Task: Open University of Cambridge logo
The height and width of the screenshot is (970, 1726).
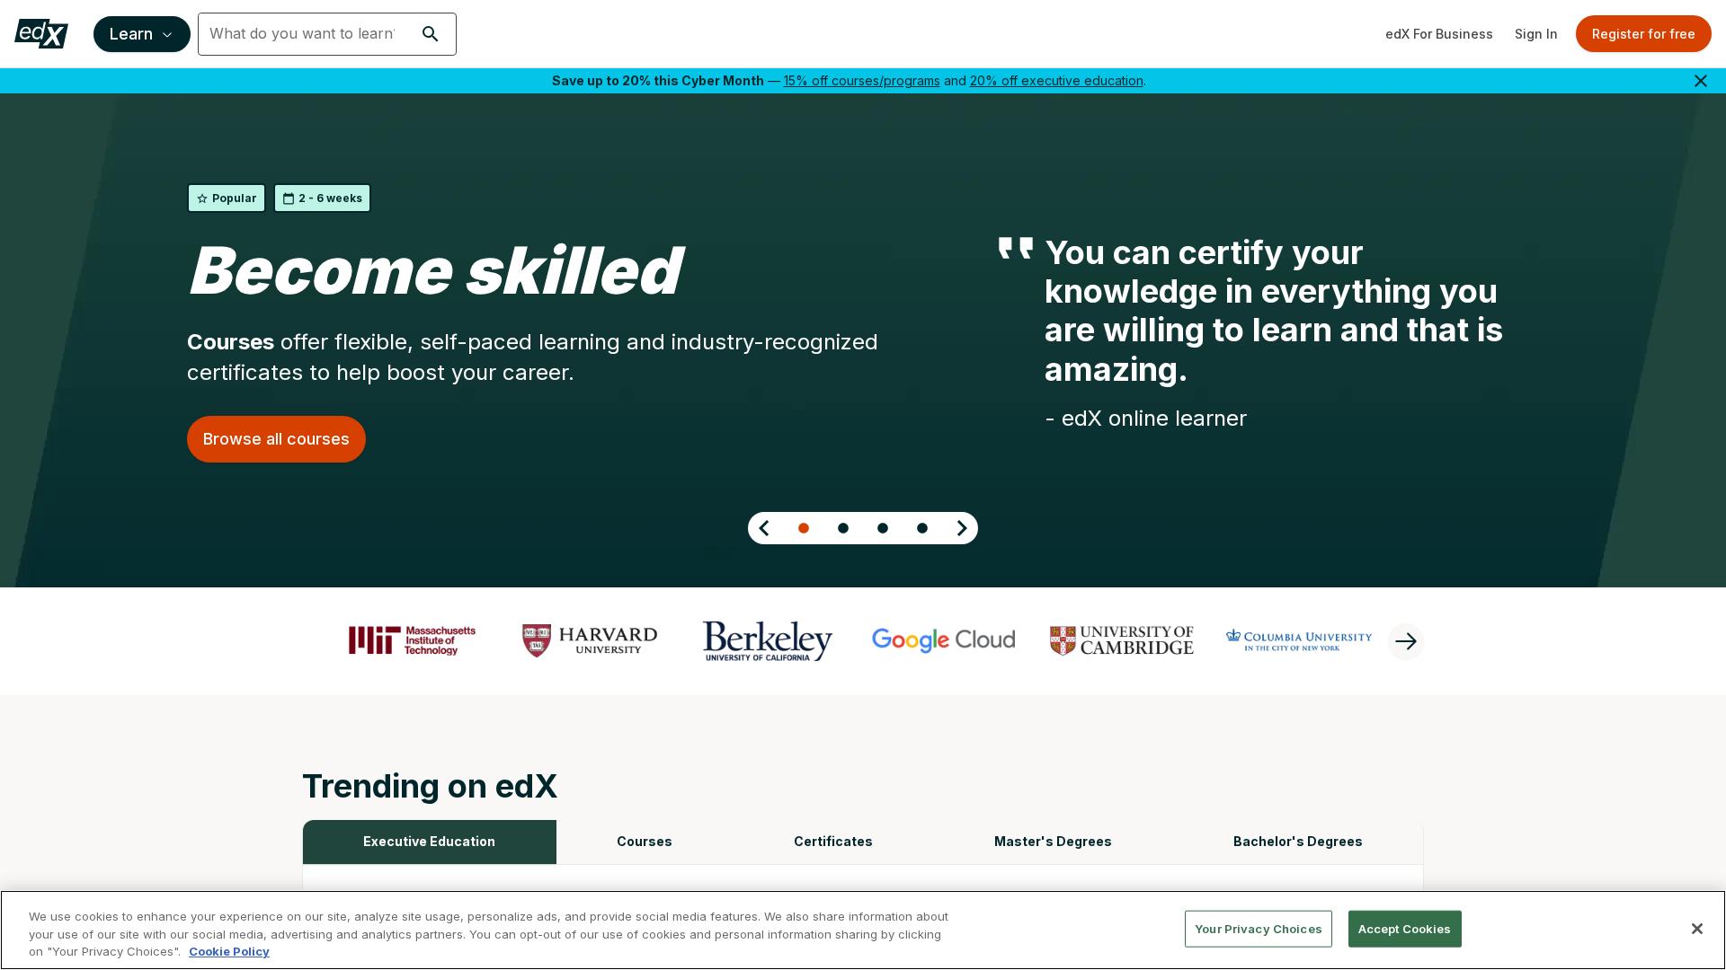Action: click(x=1121, y=640)
